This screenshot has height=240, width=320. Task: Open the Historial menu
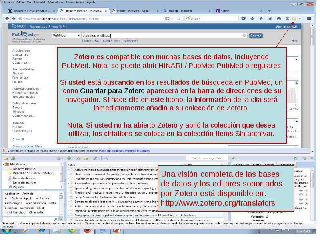tap(39, 2)
